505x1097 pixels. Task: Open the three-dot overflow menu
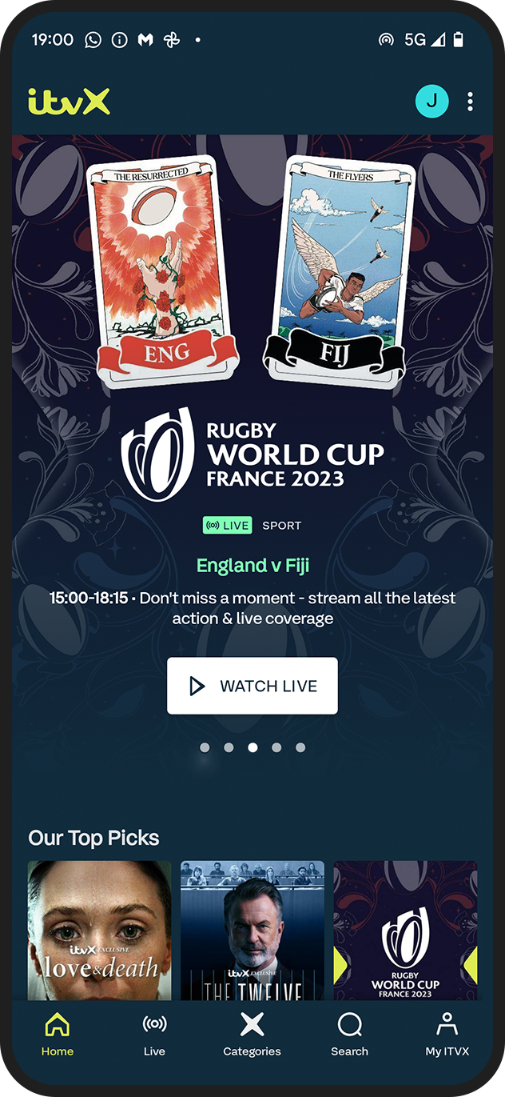click(470, 102)
